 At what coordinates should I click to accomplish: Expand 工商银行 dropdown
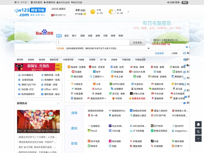103,76
